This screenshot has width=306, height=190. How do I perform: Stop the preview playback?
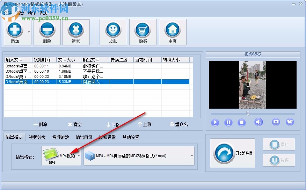242,122
